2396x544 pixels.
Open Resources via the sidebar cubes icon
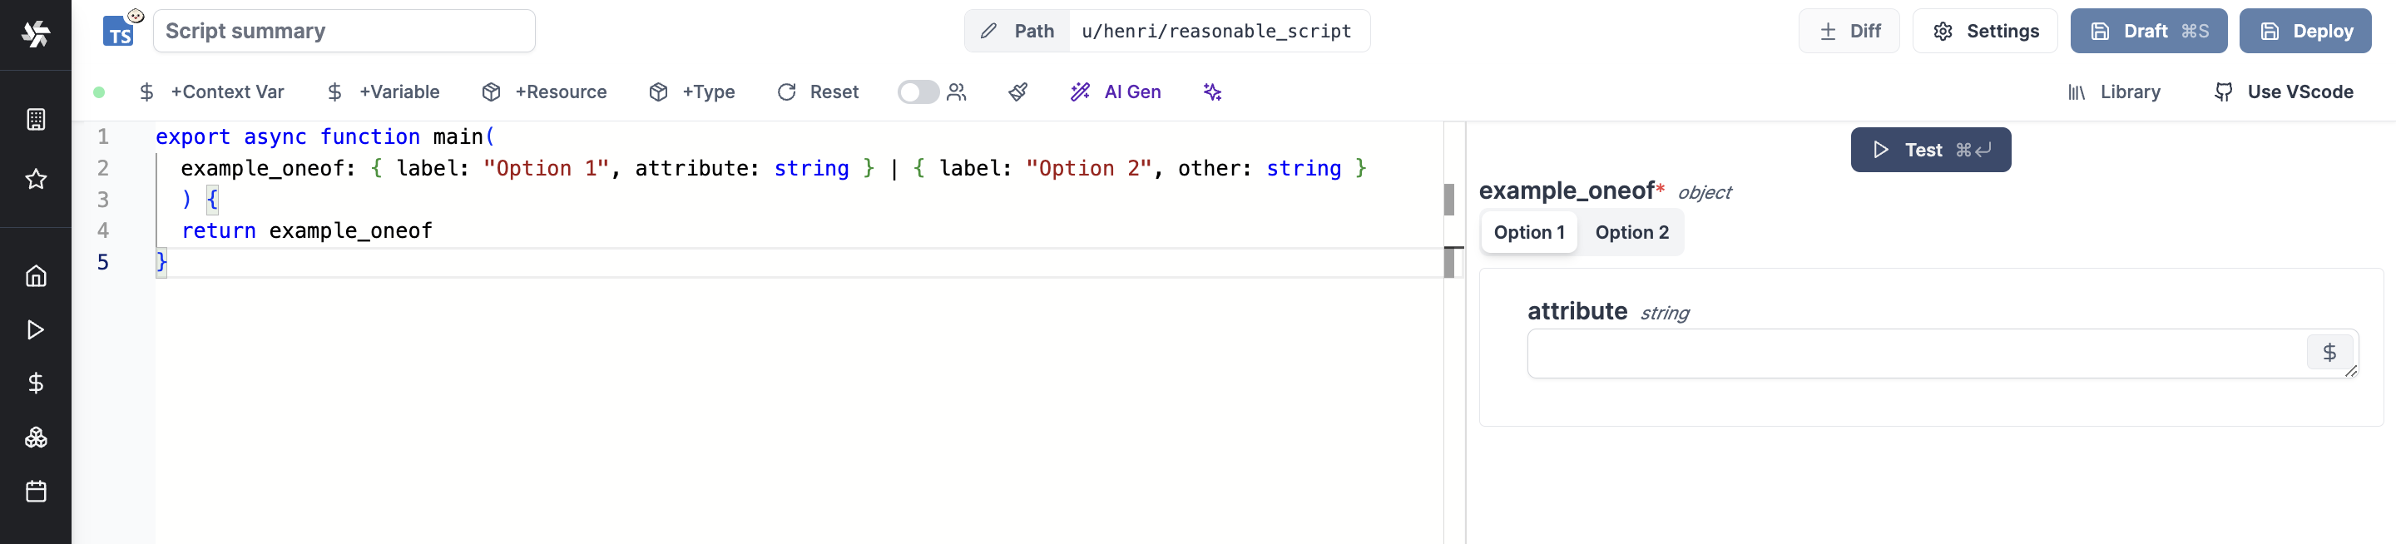(35, 437)
